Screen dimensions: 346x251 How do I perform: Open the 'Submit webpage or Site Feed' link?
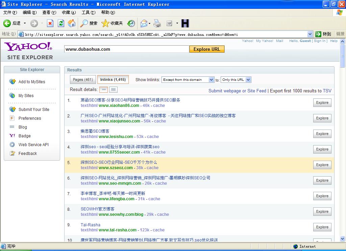(x=237, y=91)
